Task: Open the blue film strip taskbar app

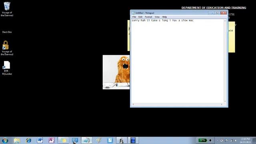Action: point(133,140)
